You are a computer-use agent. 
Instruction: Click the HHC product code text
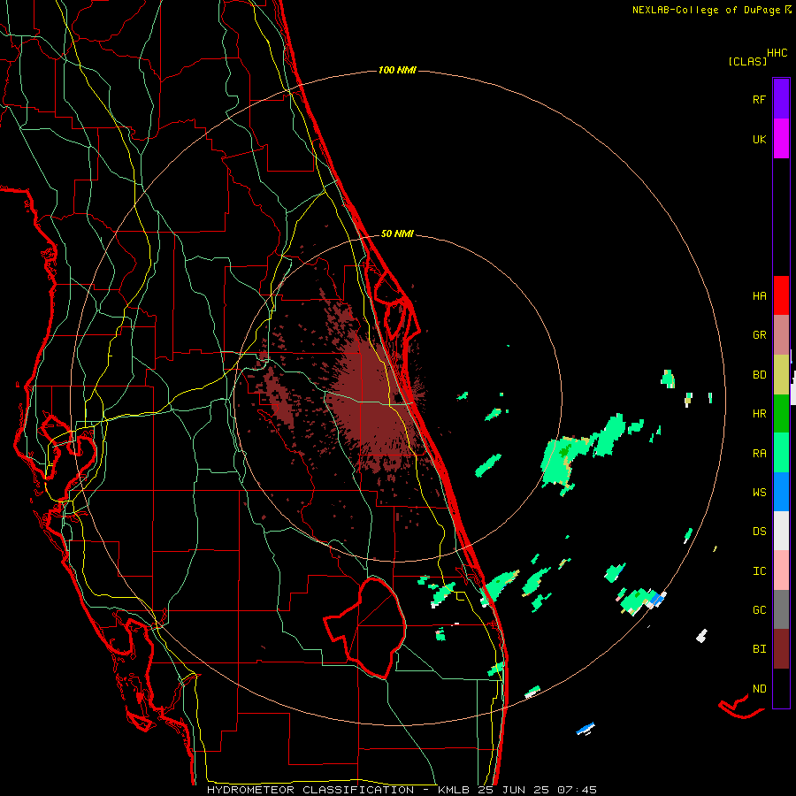(x=777, y=53)
